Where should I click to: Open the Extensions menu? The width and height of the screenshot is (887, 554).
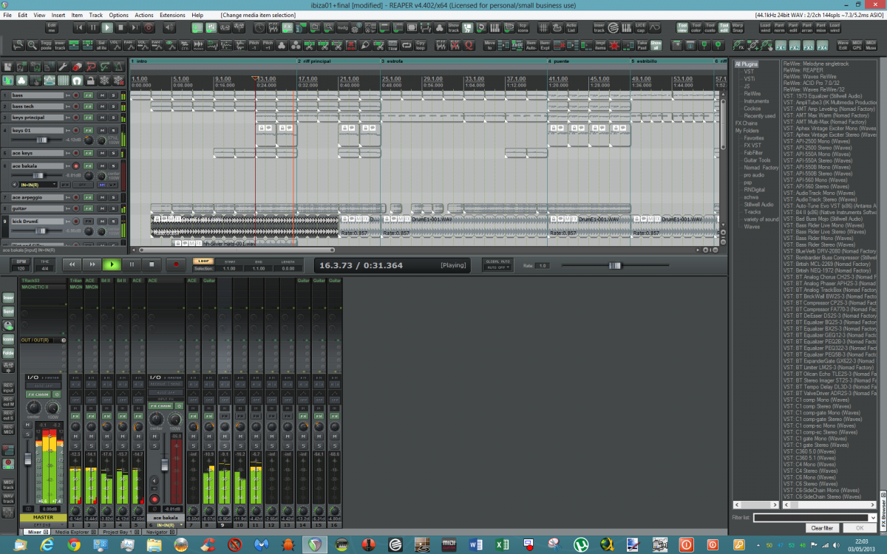172,15
